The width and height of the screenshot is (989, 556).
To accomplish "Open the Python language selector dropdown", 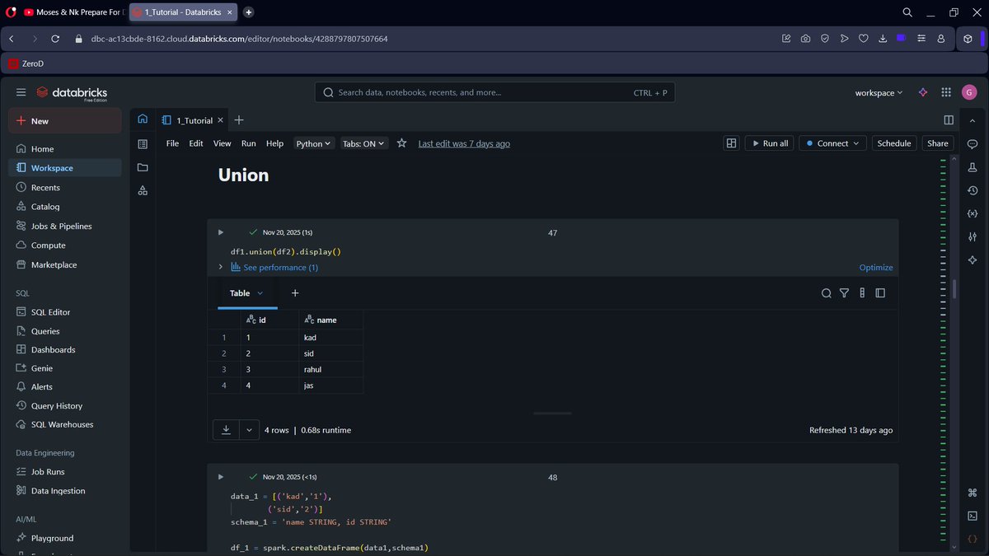I will (x=313, y=143).
